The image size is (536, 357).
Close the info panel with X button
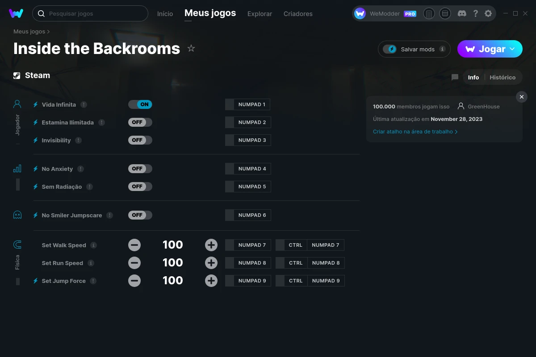click(x=522, y=97)
